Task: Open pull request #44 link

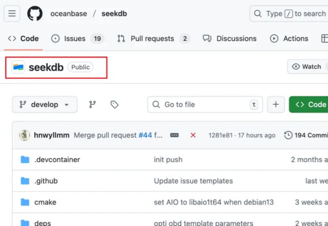Action: [145, 135]
